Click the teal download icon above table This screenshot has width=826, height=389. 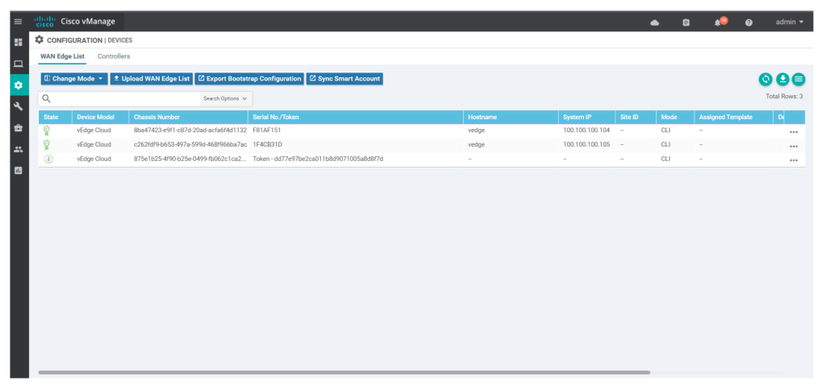coord(782,79)
